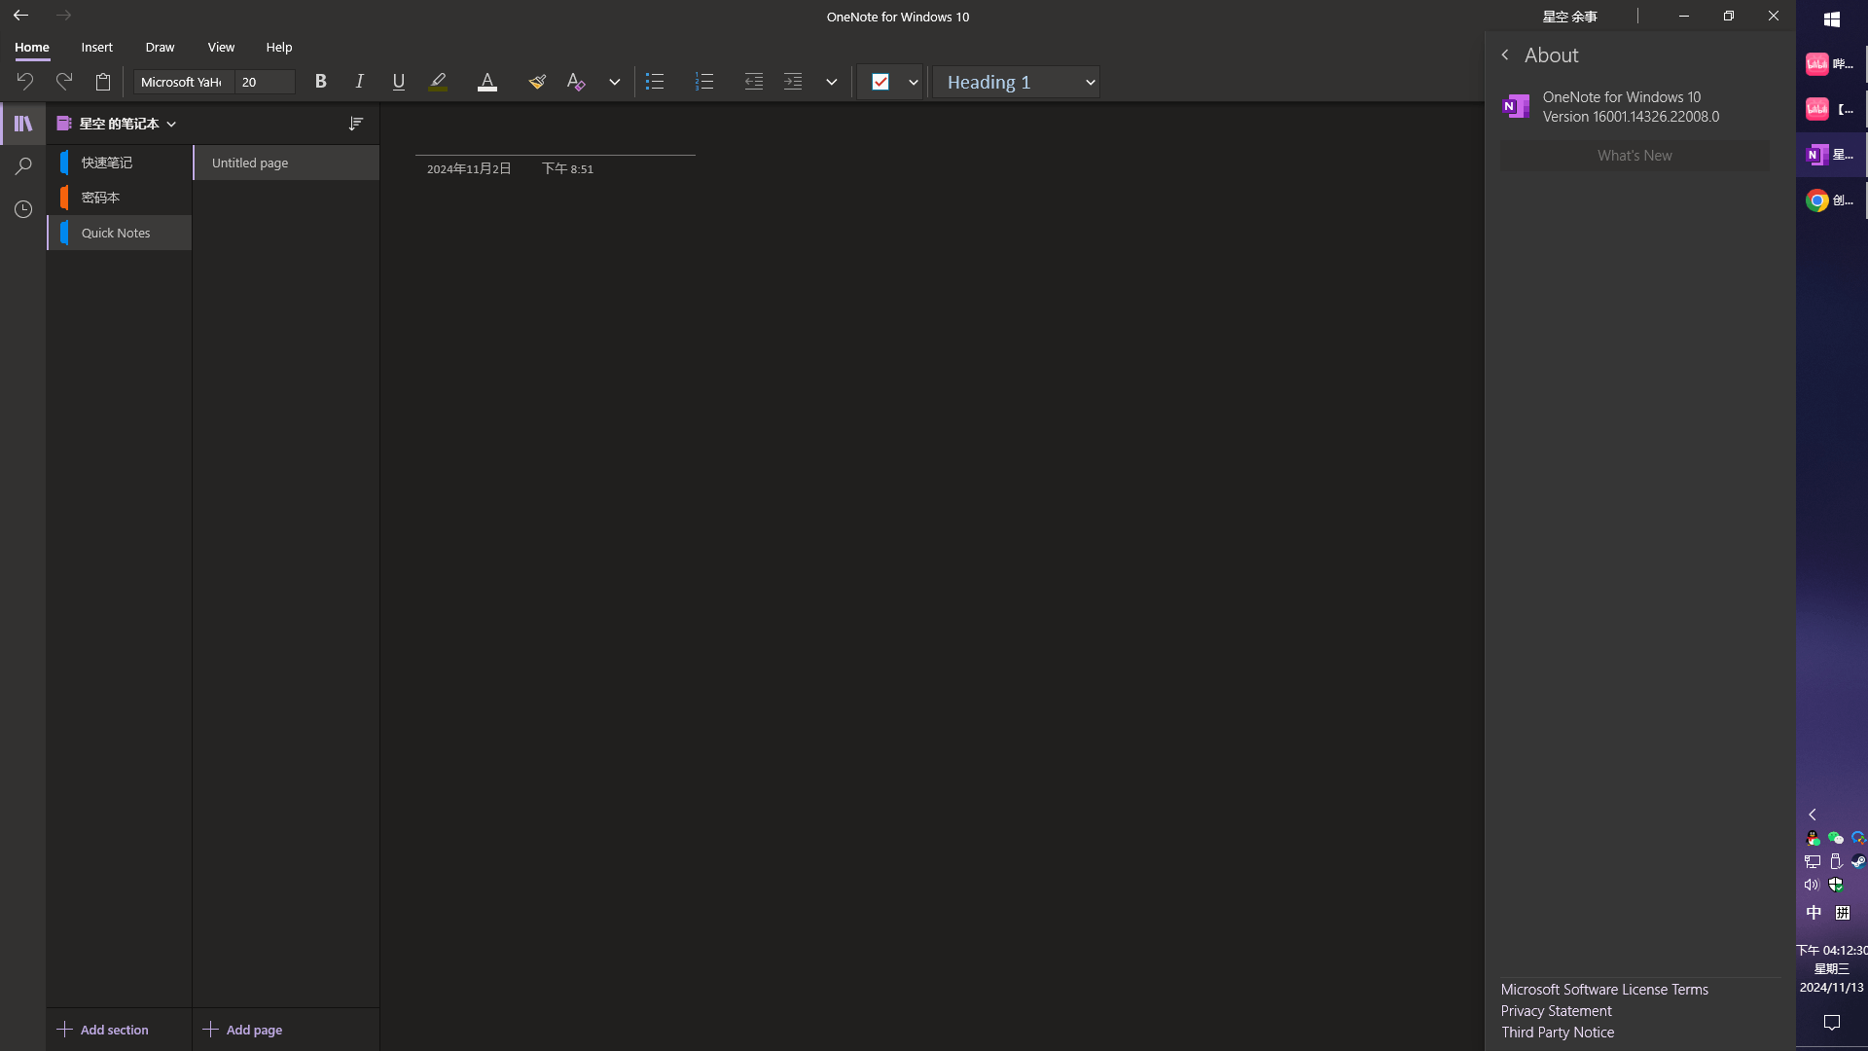
Task: Open the notebooks library panel
Action: coord(21,124)
